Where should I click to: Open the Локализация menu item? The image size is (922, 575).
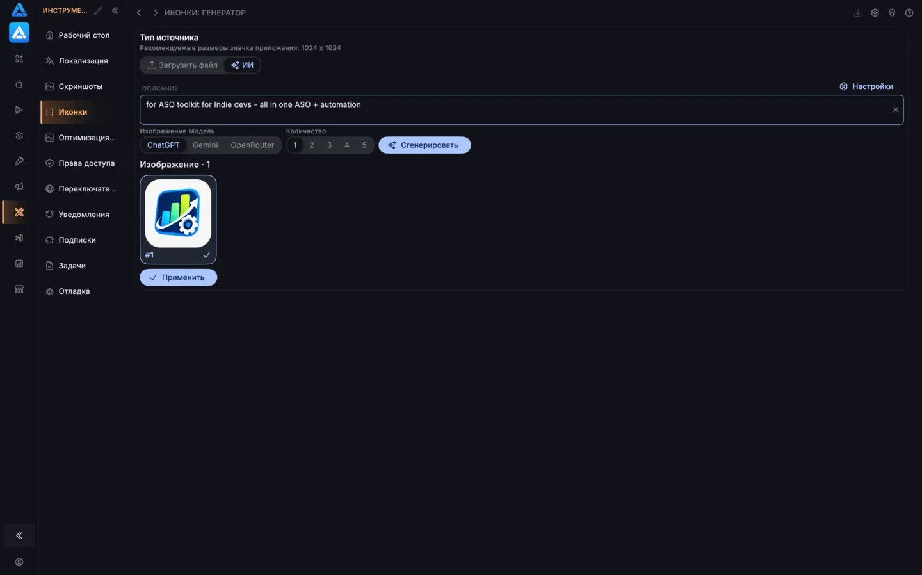pos(83,61)
